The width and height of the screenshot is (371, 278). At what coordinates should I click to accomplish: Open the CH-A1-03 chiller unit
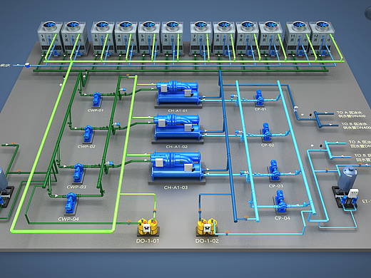(x=176, y=167)
